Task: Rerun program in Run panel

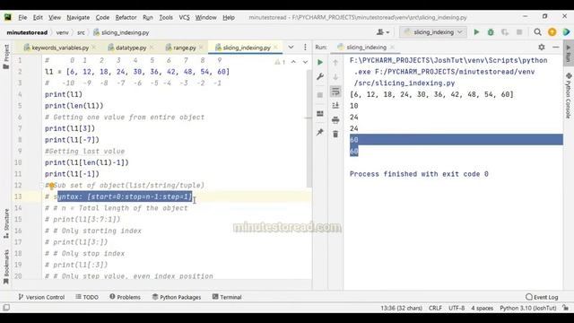Action: [320, 62]
